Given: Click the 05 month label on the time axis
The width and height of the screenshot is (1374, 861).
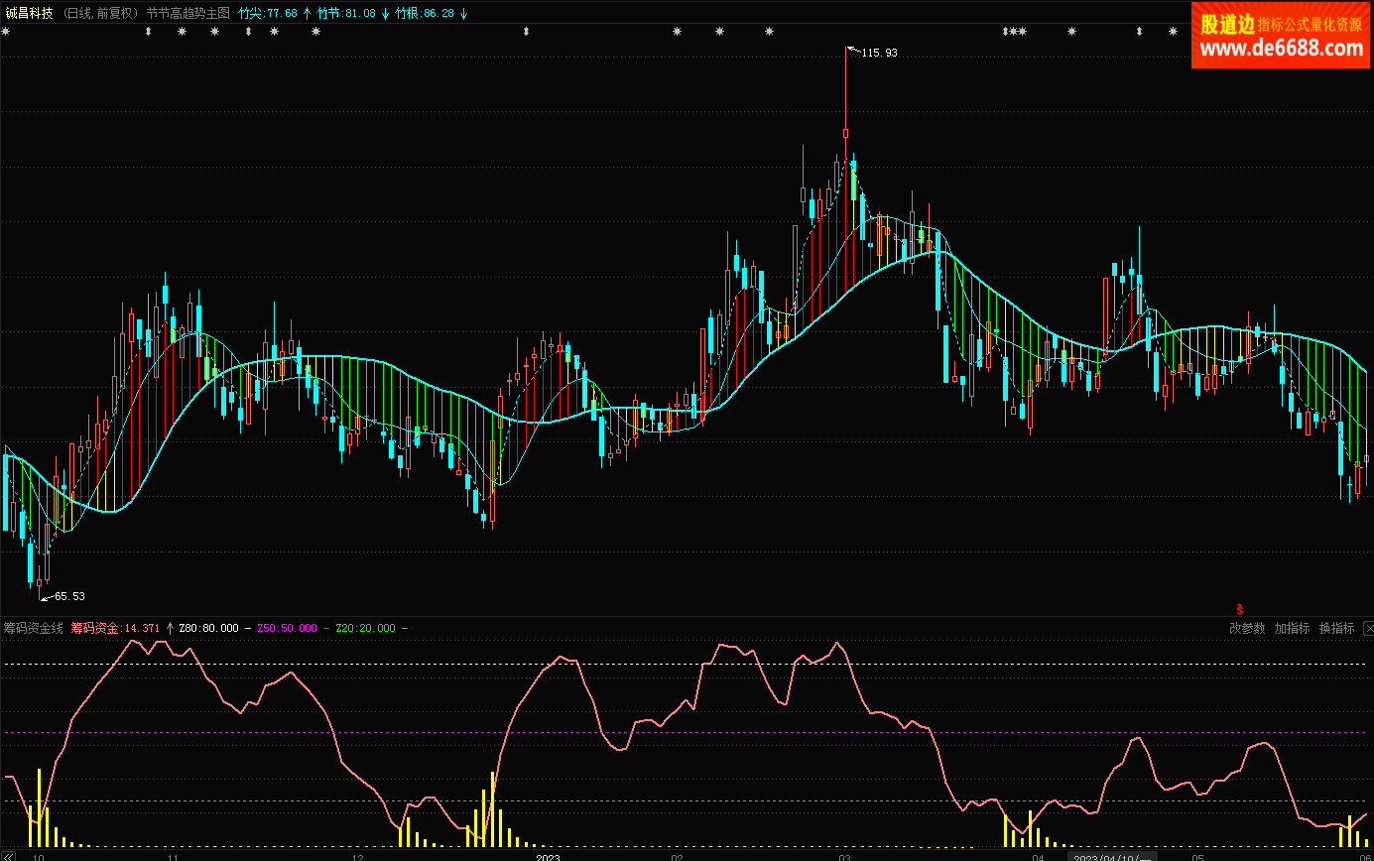Looking at the screenshot, I should coord(1197,856).
